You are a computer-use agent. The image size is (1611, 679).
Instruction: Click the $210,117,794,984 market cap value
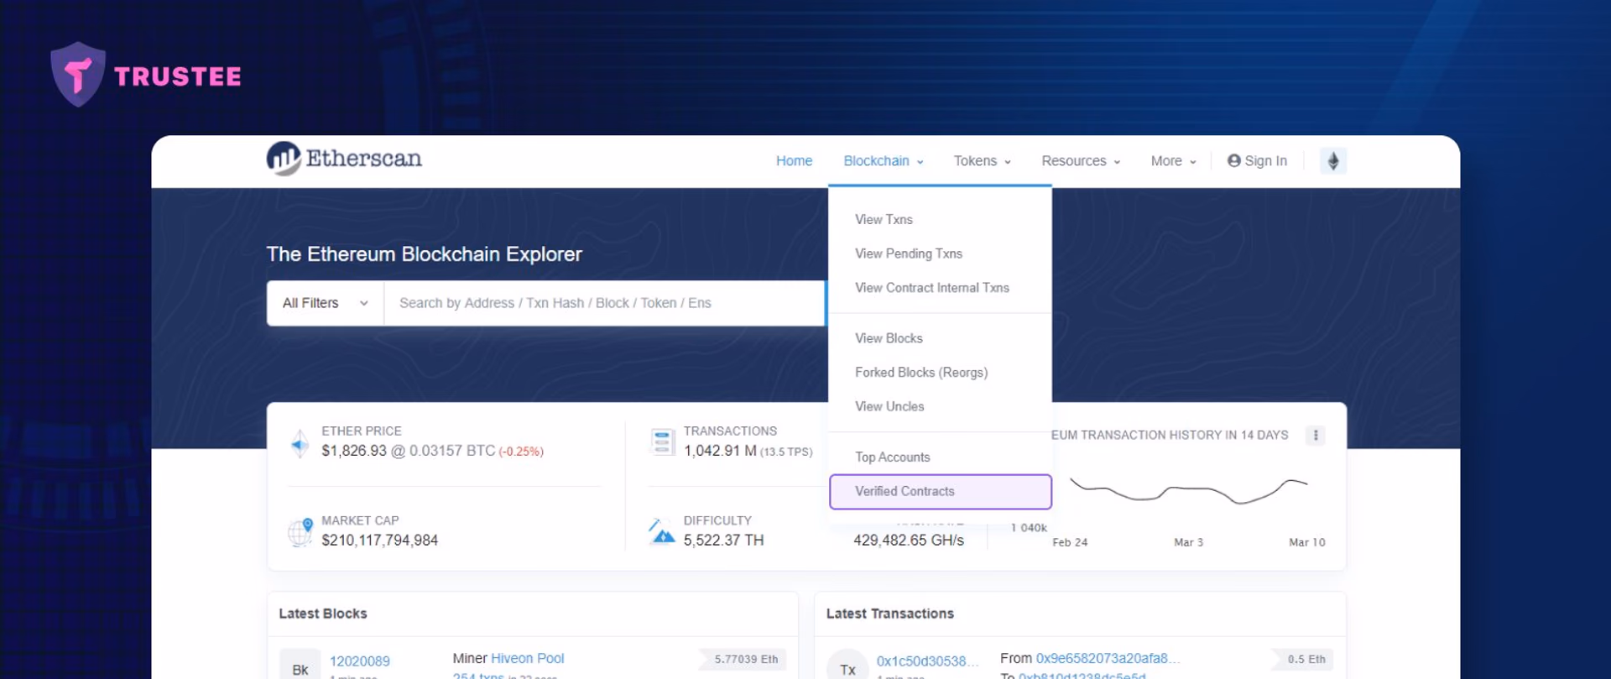[x=379, y=541]
